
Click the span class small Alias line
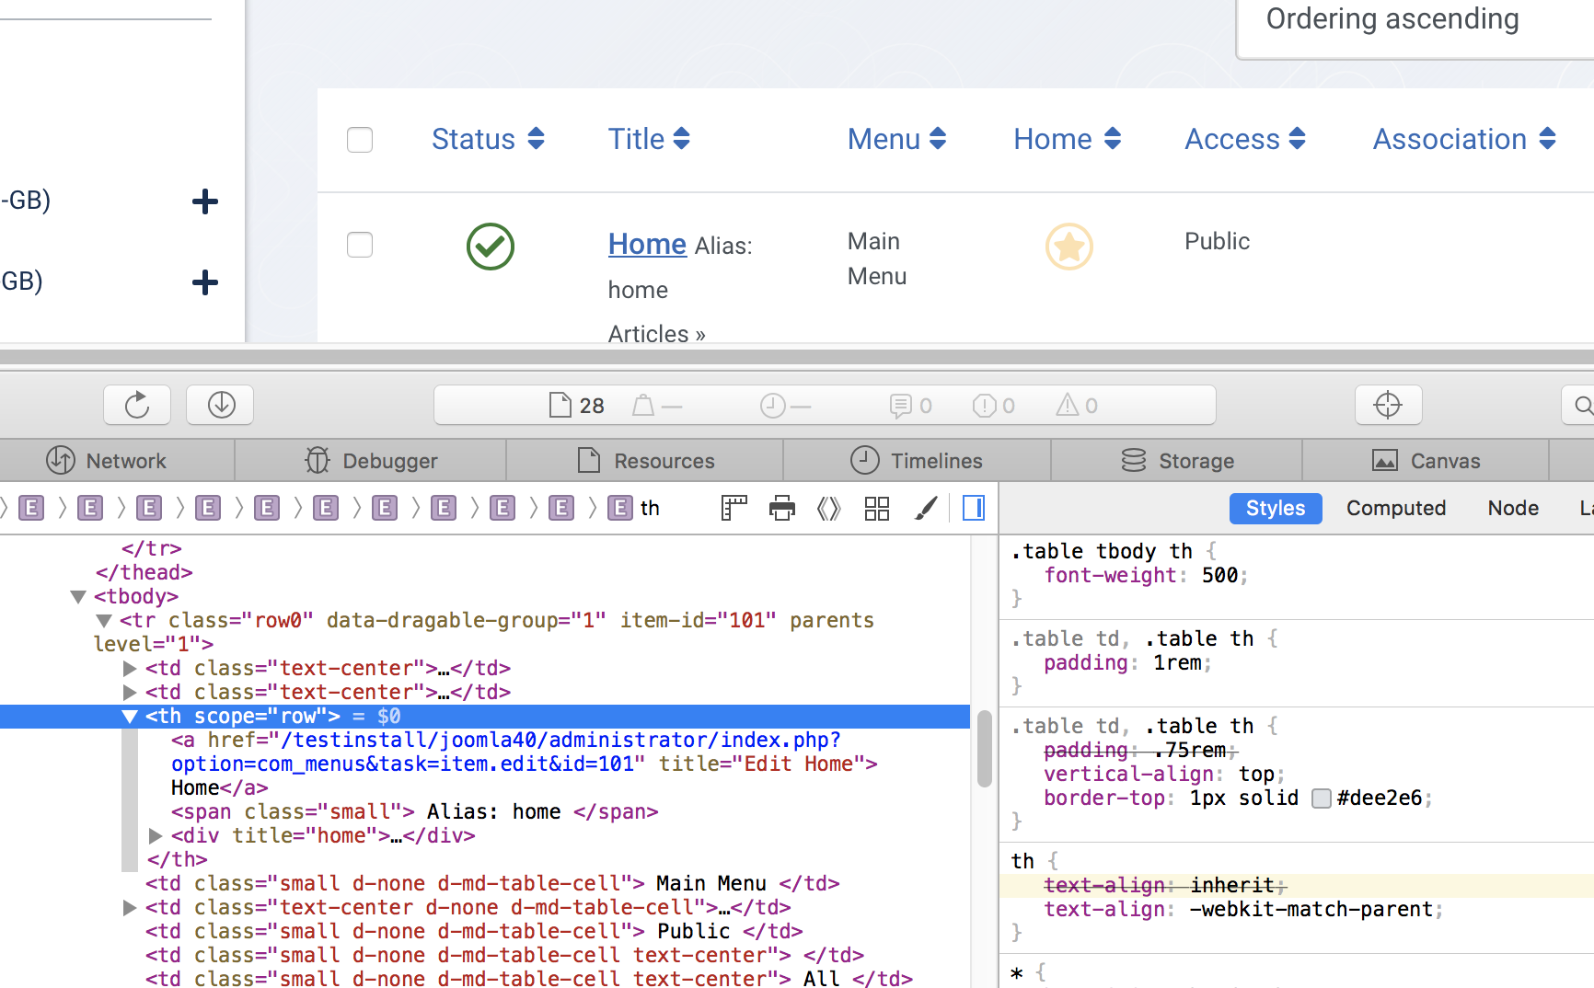[x=415, y=812]
